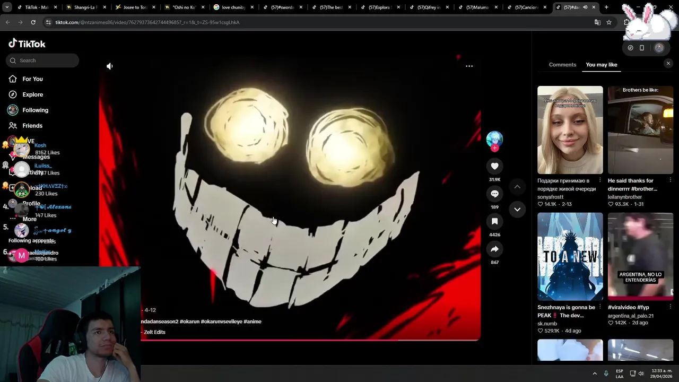Open comments via speech bubble icon
The height and width of the screenshot is (382, 679).
tap(494, 194)
